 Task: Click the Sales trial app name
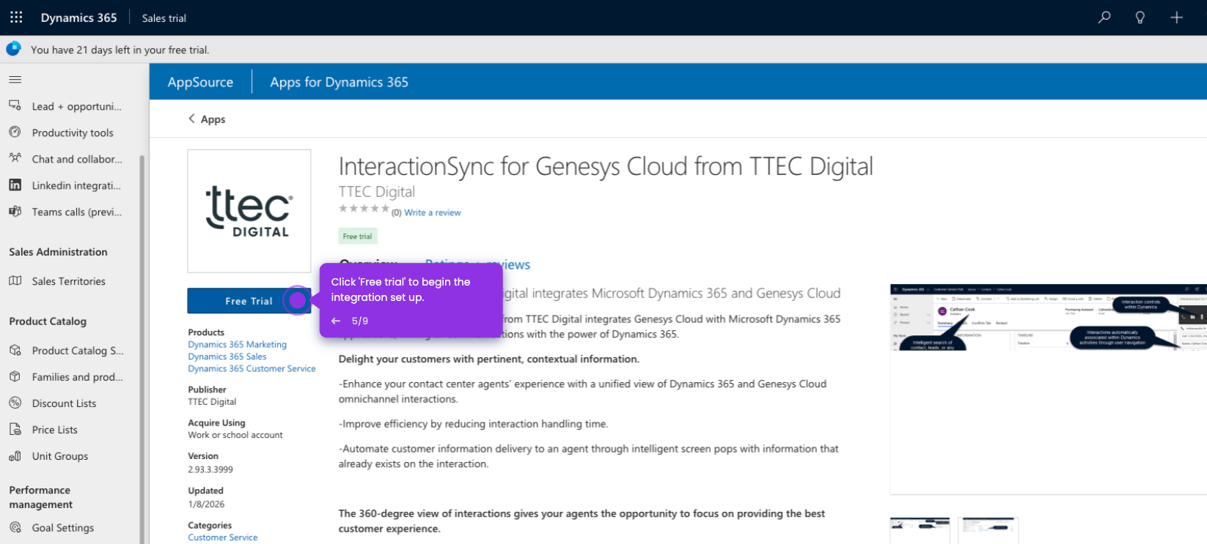pyautogui.click(x=164, y=18)
